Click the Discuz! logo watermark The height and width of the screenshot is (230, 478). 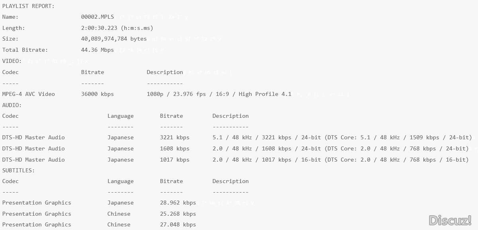click(450, 220)
